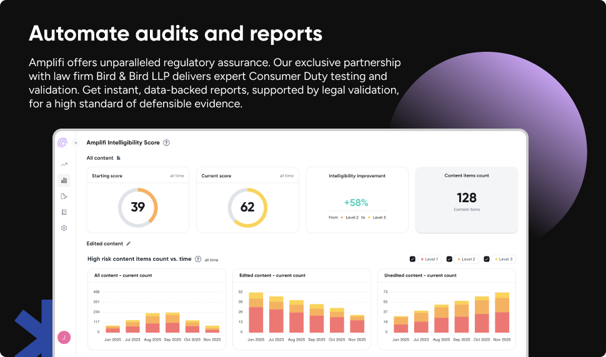Click the 128 content items number
Viewport: 606px width, 357px height.
pos(467,198)
